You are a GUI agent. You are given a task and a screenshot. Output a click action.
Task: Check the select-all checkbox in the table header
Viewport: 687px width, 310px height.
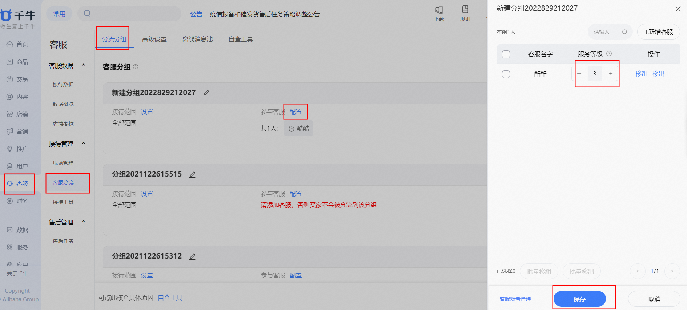(506, 54)
